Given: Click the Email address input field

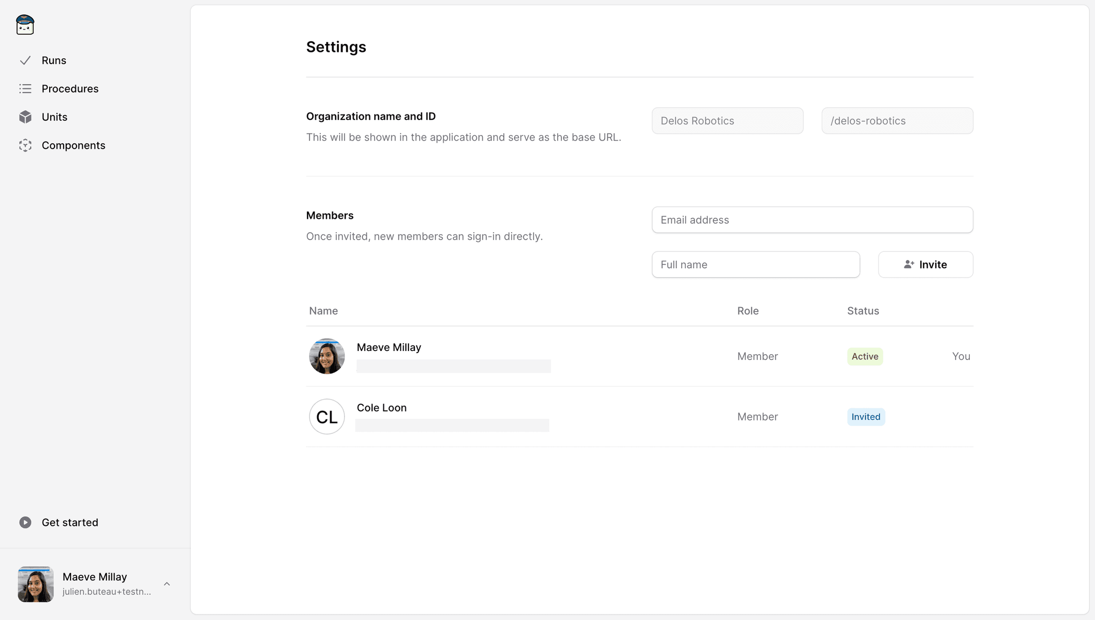Looking at the screenshot, I should 812,220.
